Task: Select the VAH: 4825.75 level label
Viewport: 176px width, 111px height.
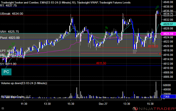Action: 9,32
